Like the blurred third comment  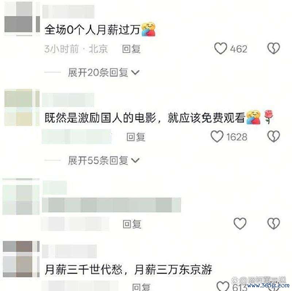[240, 223]
